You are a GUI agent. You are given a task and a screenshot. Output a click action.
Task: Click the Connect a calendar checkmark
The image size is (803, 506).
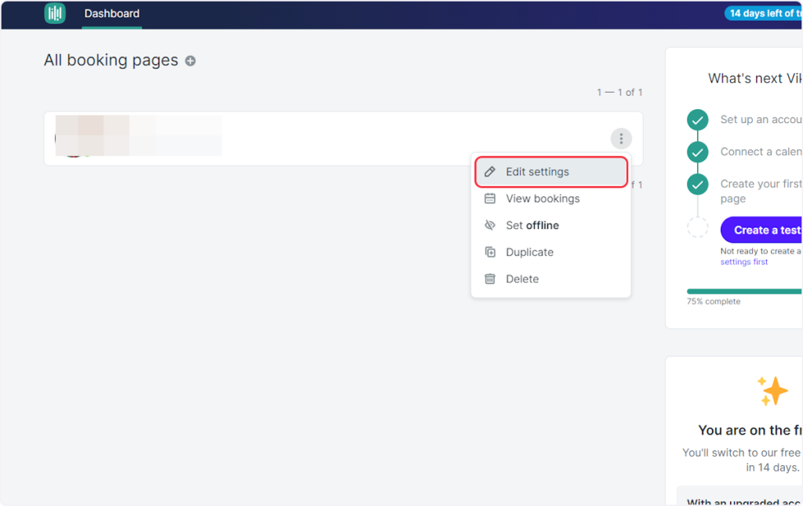(x=697, y=152)
